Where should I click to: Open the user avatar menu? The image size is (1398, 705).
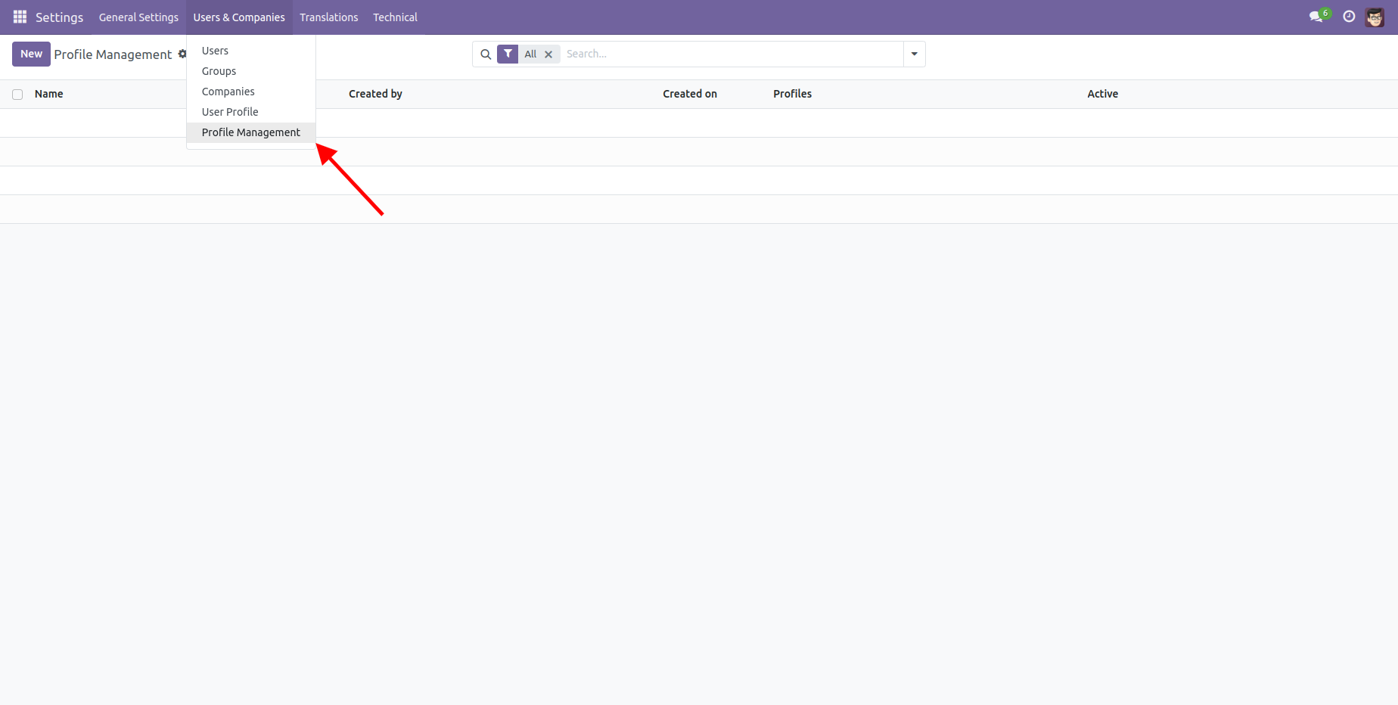pyautogui.click(x=1375, y=17)
